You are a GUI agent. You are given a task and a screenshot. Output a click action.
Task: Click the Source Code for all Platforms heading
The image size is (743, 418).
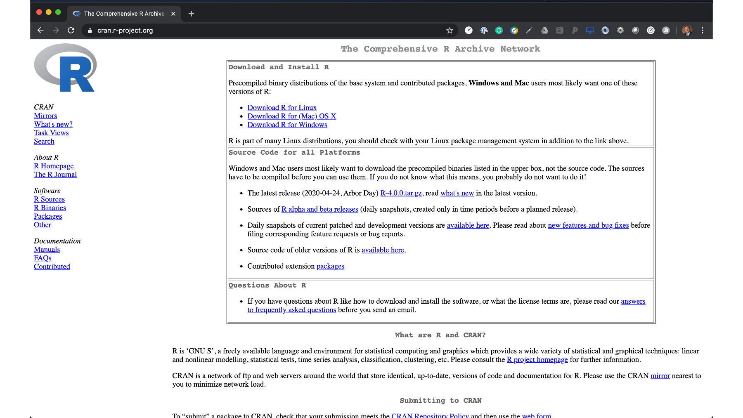[x=294, y=152]
